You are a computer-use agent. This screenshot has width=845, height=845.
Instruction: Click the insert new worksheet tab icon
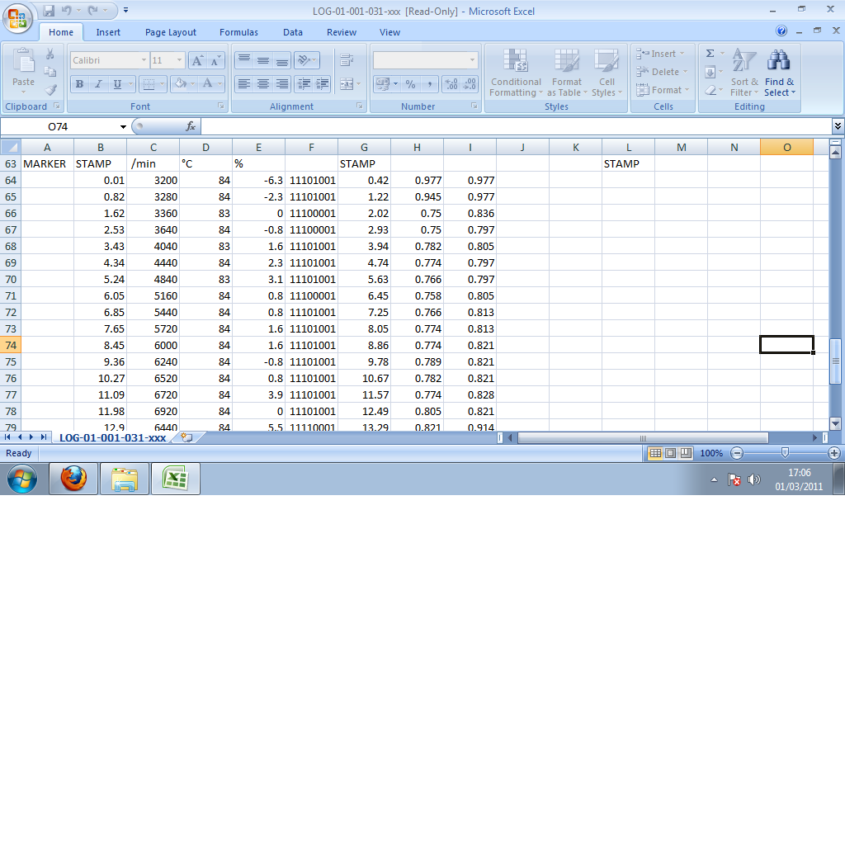click(186, 437)
